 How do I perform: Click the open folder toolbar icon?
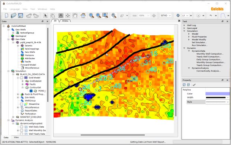tap(13, 16)
